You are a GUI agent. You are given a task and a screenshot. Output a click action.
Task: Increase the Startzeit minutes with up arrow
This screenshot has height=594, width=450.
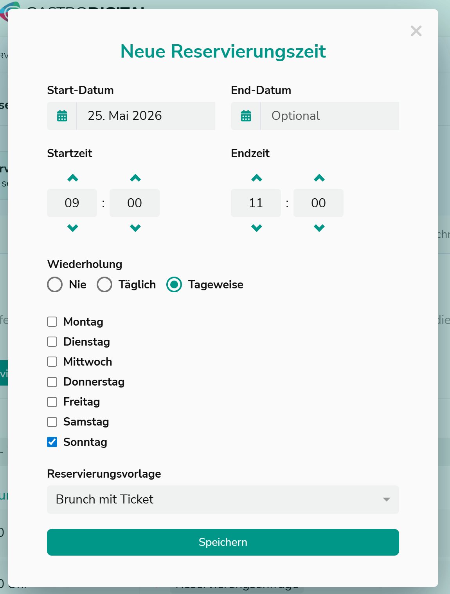click(x=135, y=178)
